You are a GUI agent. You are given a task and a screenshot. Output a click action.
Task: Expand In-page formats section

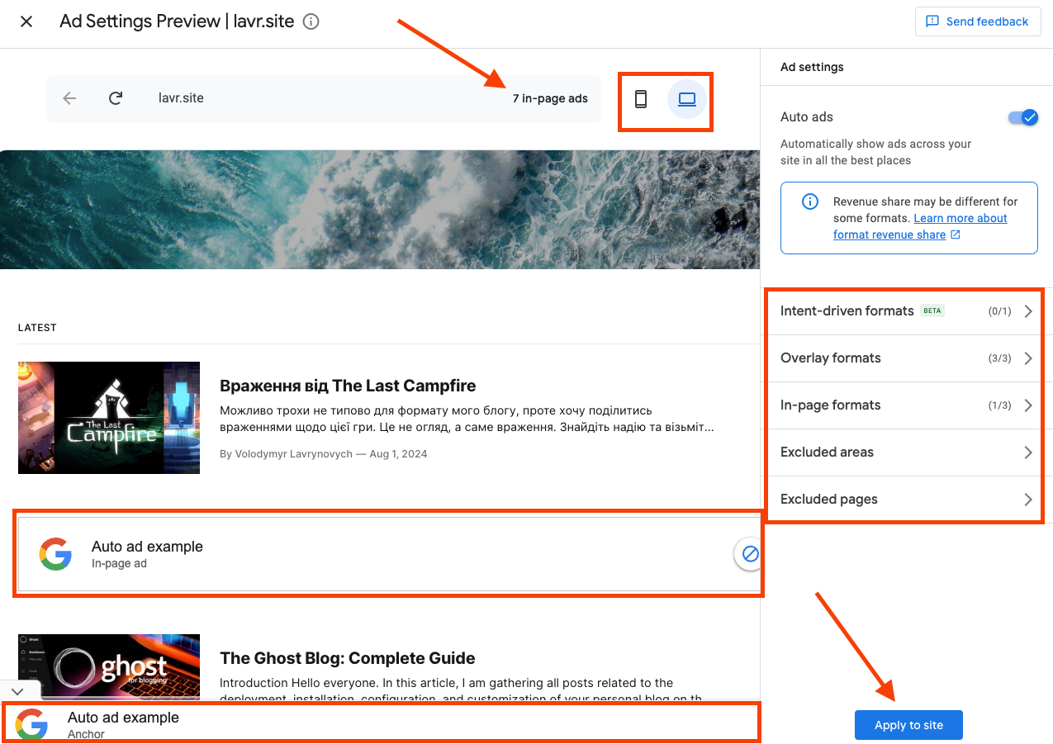coord(905,405)
